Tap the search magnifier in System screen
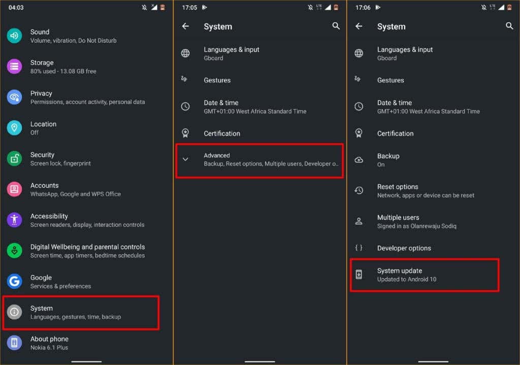This screenshot has width=520, height=365. (x=336, y=26)
